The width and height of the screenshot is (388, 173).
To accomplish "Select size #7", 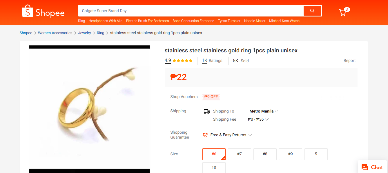I will click(x=239, y=154).
